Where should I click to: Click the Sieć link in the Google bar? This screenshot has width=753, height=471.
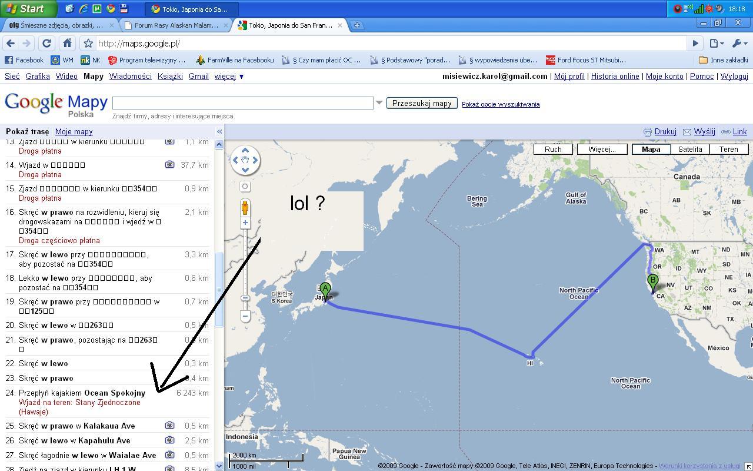pos(12,76)
